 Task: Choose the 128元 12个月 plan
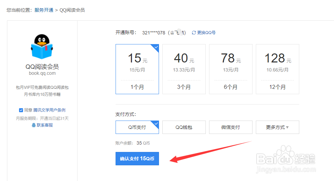[278, 69]
